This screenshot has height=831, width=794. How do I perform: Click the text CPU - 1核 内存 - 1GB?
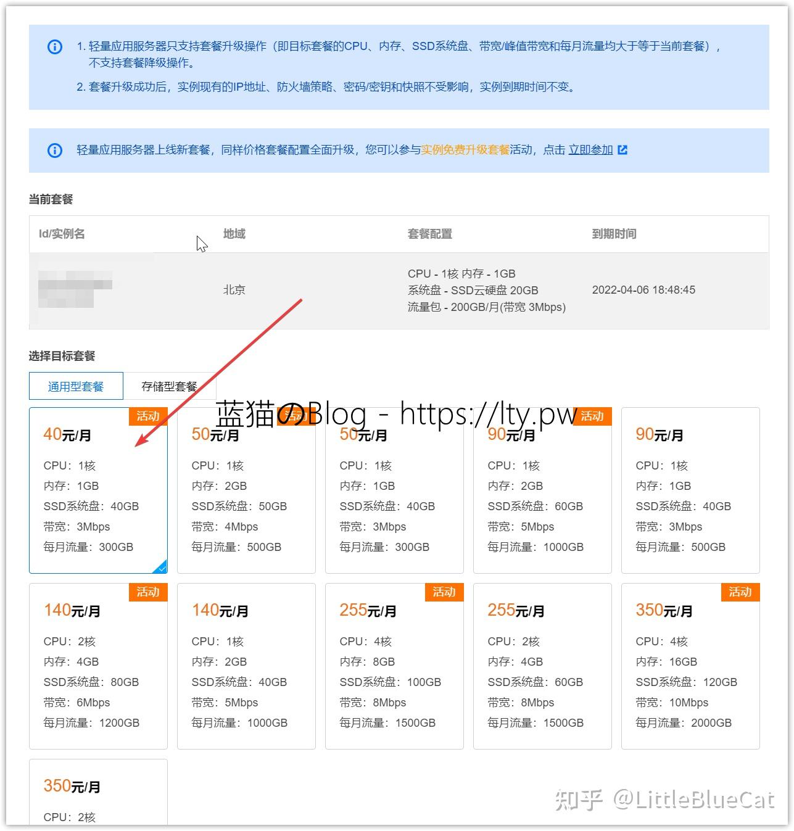pos(461,273)
